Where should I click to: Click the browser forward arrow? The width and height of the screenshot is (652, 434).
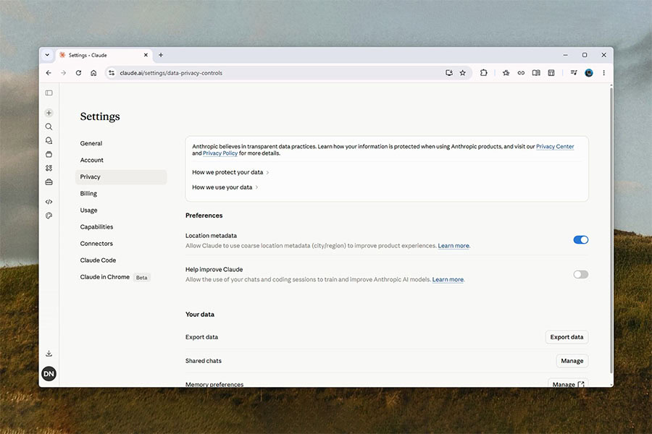point(63,73)
